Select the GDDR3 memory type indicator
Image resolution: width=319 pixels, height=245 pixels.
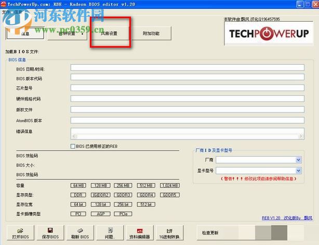[x=123, y=195]
